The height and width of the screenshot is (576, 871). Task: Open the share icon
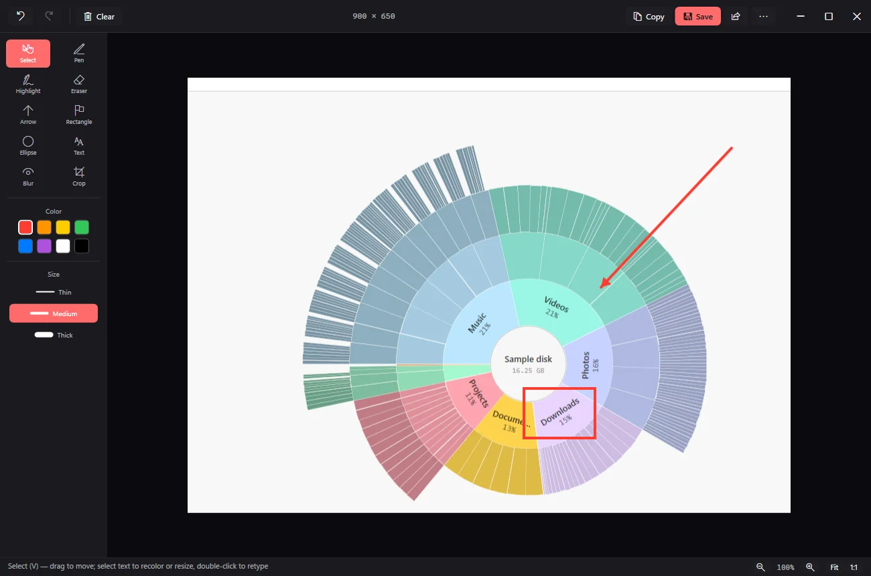click(x=736, y=16)
